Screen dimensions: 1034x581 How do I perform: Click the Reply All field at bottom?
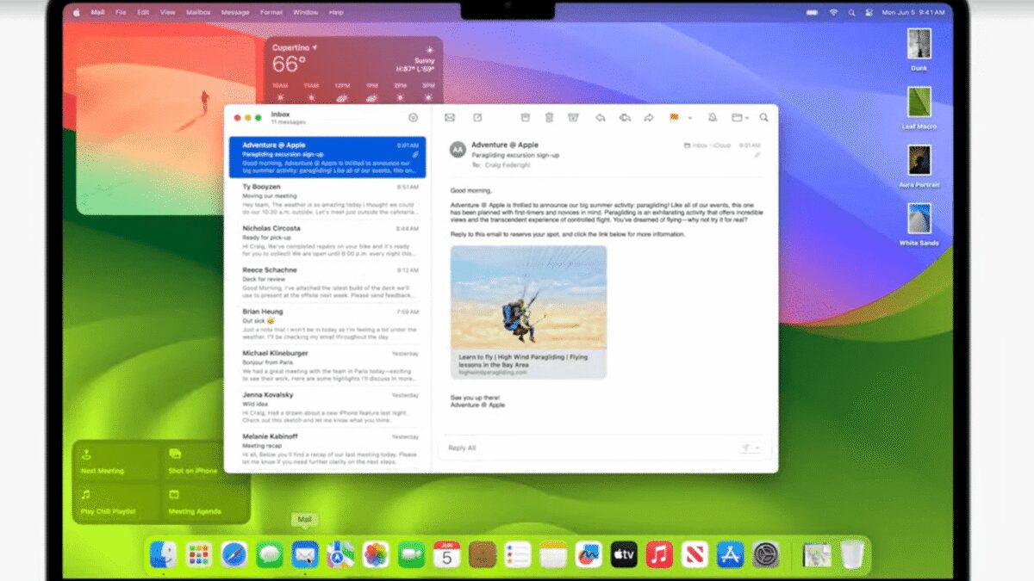[517, 448]
